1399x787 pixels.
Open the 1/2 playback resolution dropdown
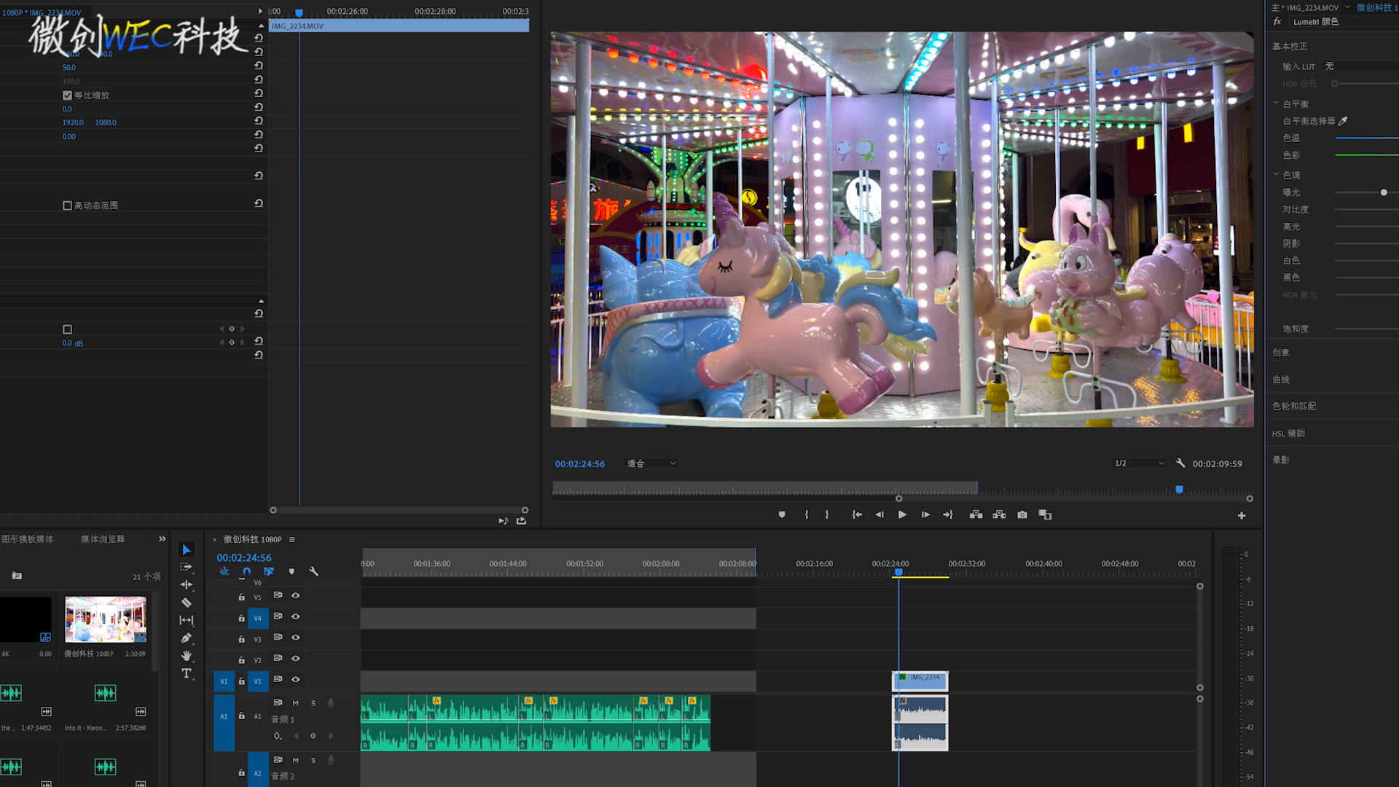1139,463
